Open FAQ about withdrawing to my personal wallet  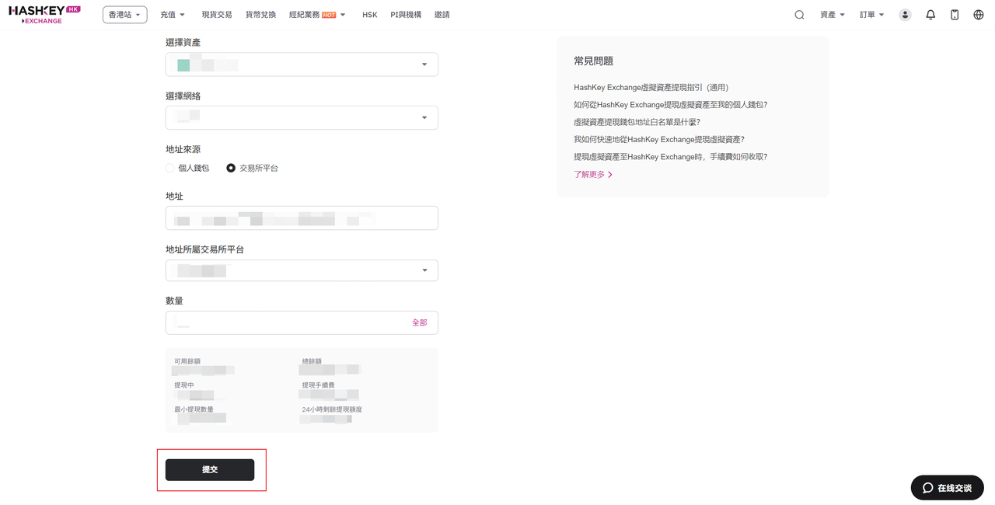point(671,105)
